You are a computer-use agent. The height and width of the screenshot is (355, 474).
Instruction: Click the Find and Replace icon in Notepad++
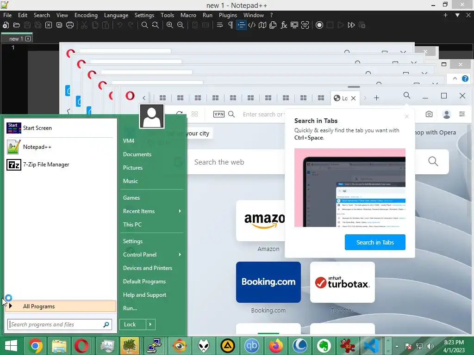pyautogui.click(x=156, y=25)
